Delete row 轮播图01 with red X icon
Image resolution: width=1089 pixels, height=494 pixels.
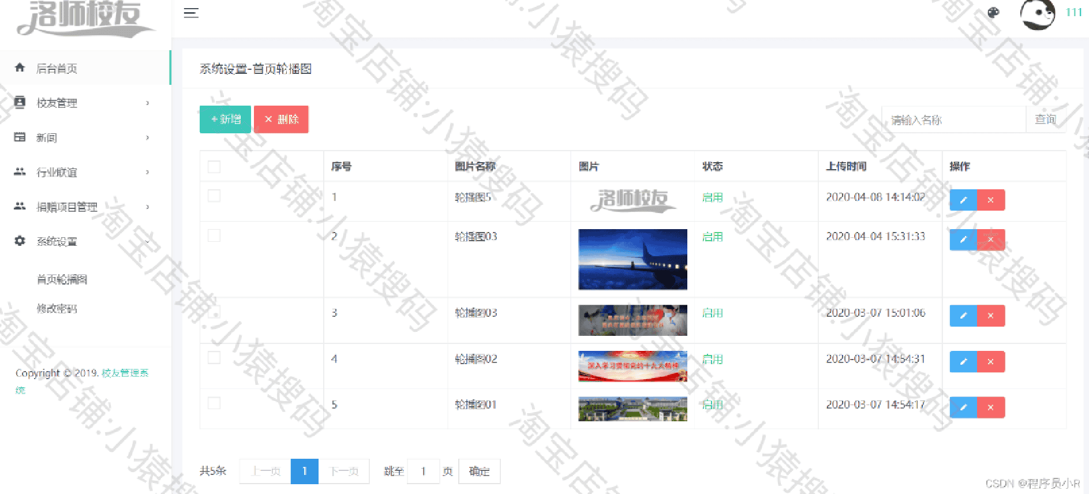coord(991,407)
